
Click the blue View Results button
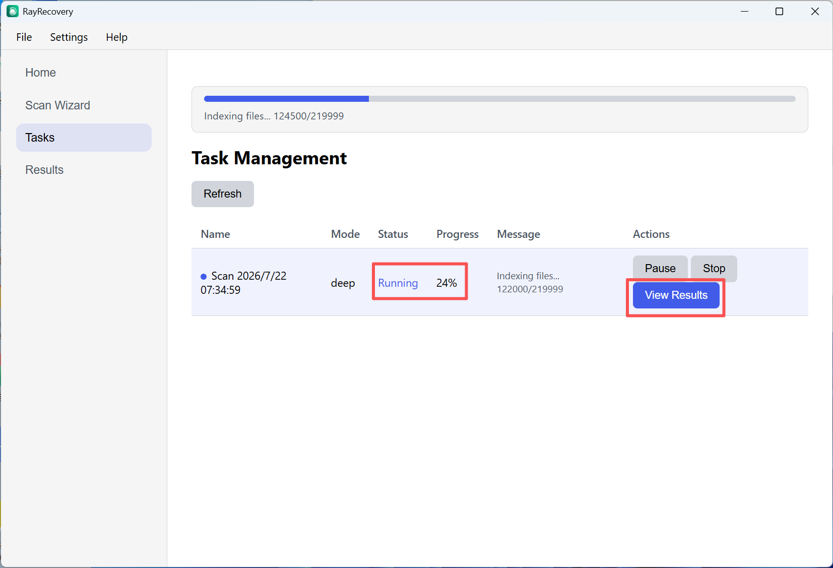pyautogui.click(x=676, y=295)
